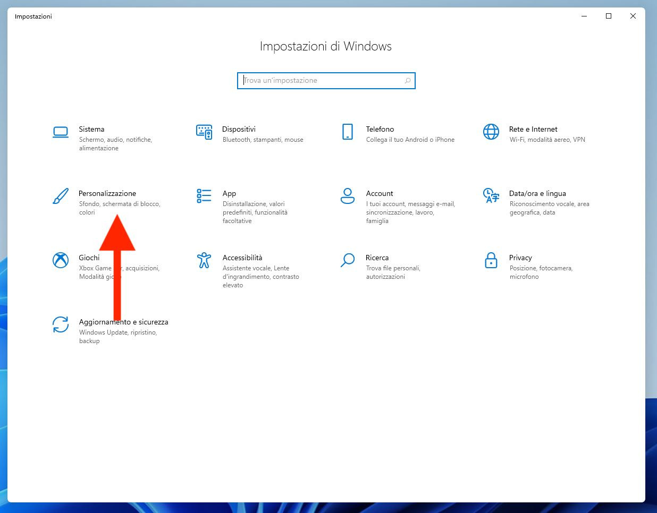The image size is (657, 513).
Task: Open the Telefono settings link
Action: tap(380, 129)
